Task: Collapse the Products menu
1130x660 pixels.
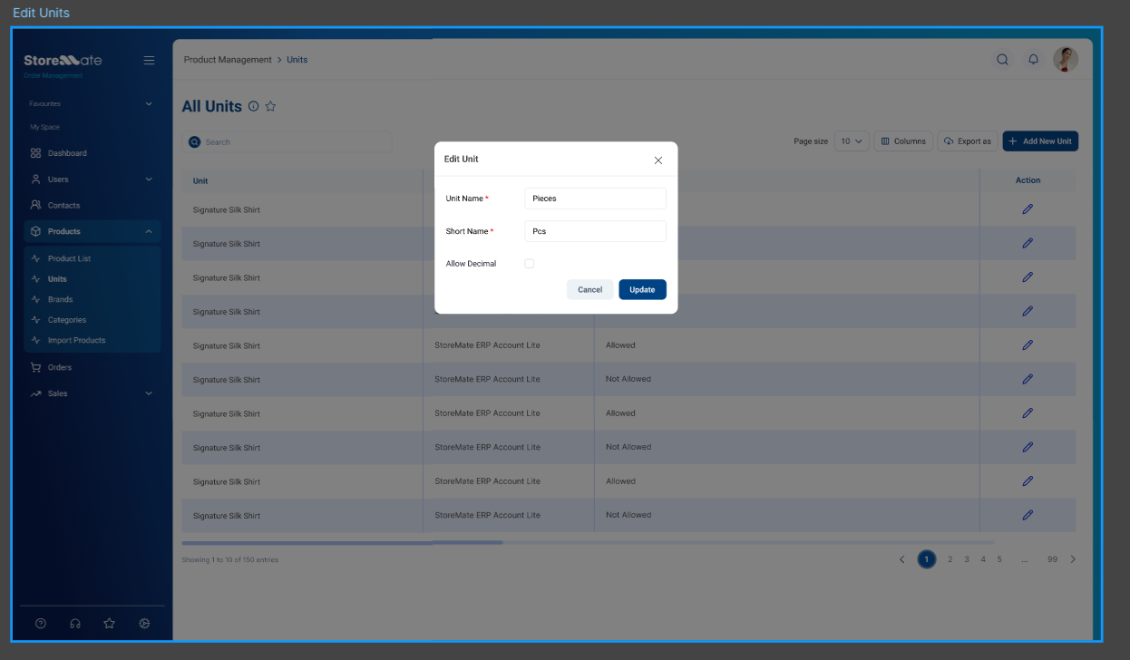Action: 91,231
